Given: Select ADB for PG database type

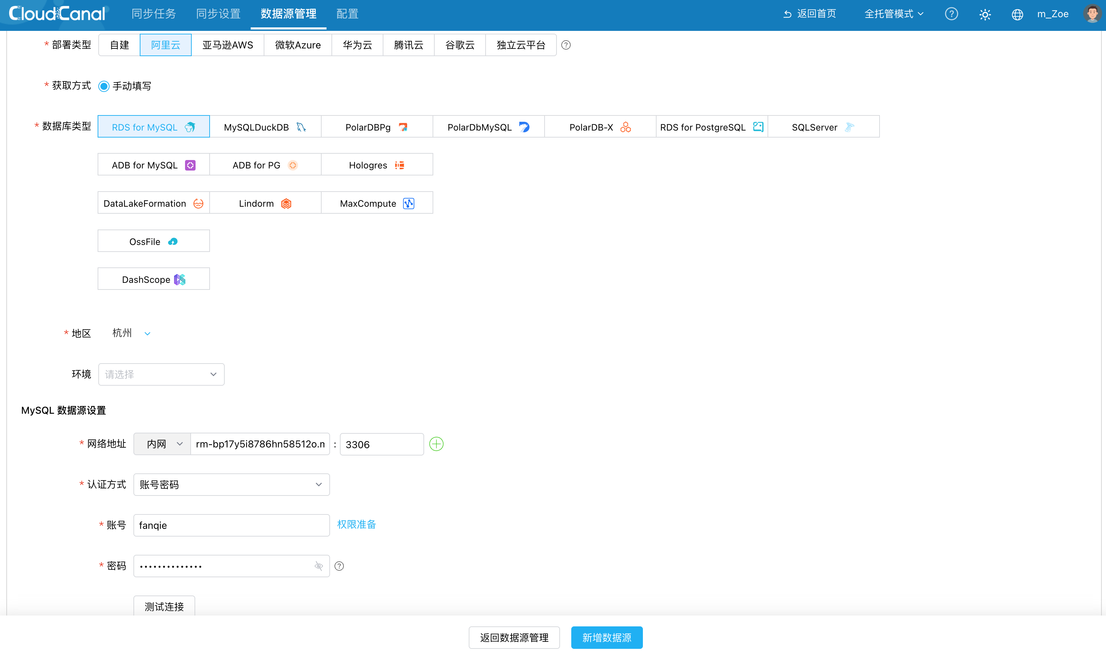Looking at the screenshot, I should click(x=265, y=165).
